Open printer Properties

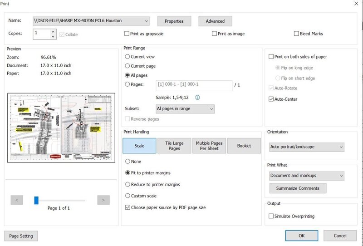point(174,21)
